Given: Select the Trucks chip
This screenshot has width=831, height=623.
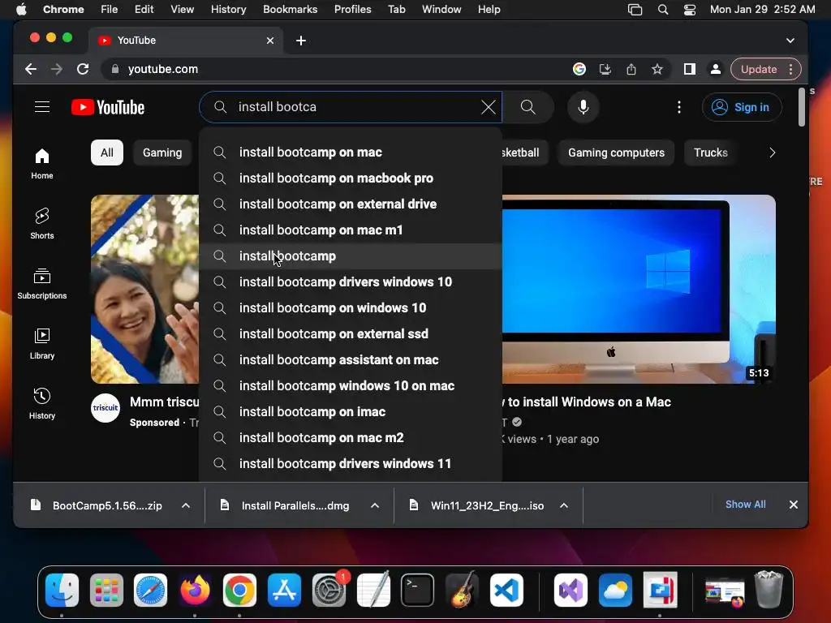Looking at the screenshot, I should pyautogui.click(x=711, y=153).
